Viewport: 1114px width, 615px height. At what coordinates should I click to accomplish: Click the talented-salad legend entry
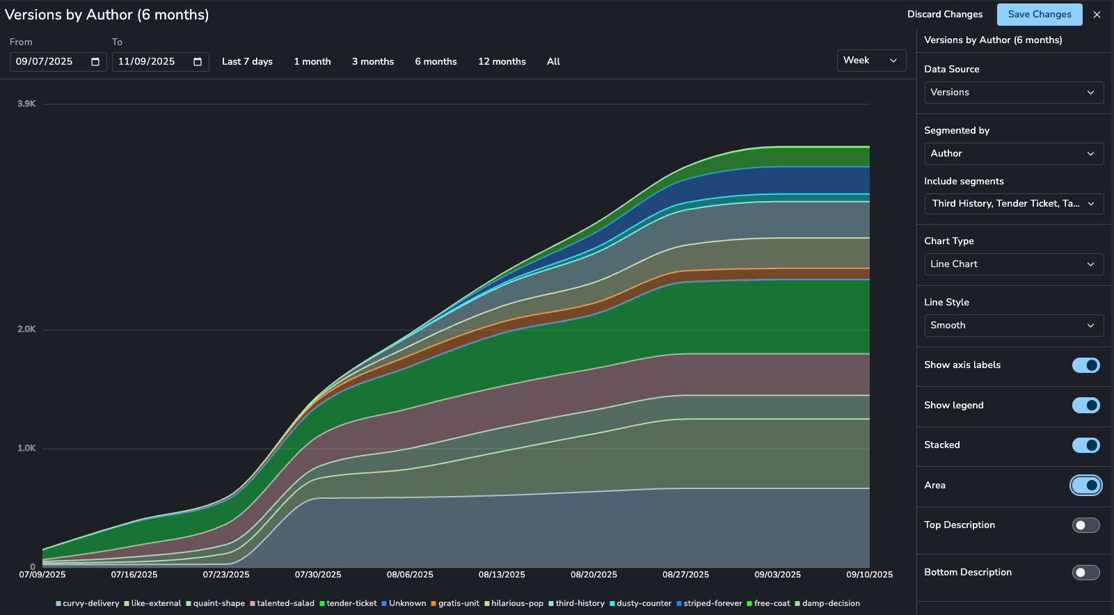tap(282, 604)
